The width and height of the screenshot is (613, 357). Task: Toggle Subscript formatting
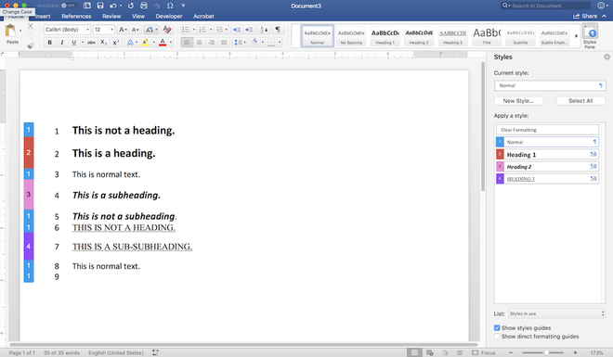tap(103, 42)
